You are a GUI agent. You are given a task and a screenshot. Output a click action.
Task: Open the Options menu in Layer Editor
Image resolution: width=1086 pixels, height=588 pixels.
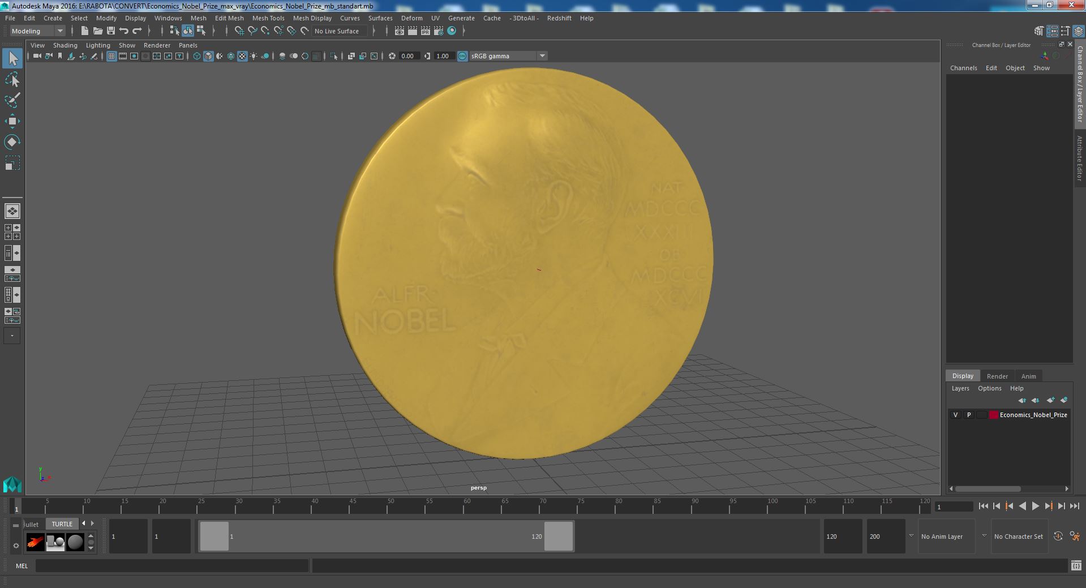point(989,388)
